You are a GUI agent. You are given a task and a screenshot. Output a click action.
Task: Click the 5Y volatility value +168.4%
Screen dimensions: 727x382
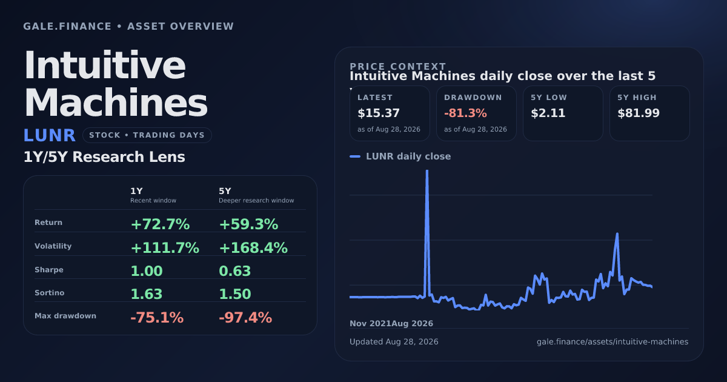click(253, 247)
